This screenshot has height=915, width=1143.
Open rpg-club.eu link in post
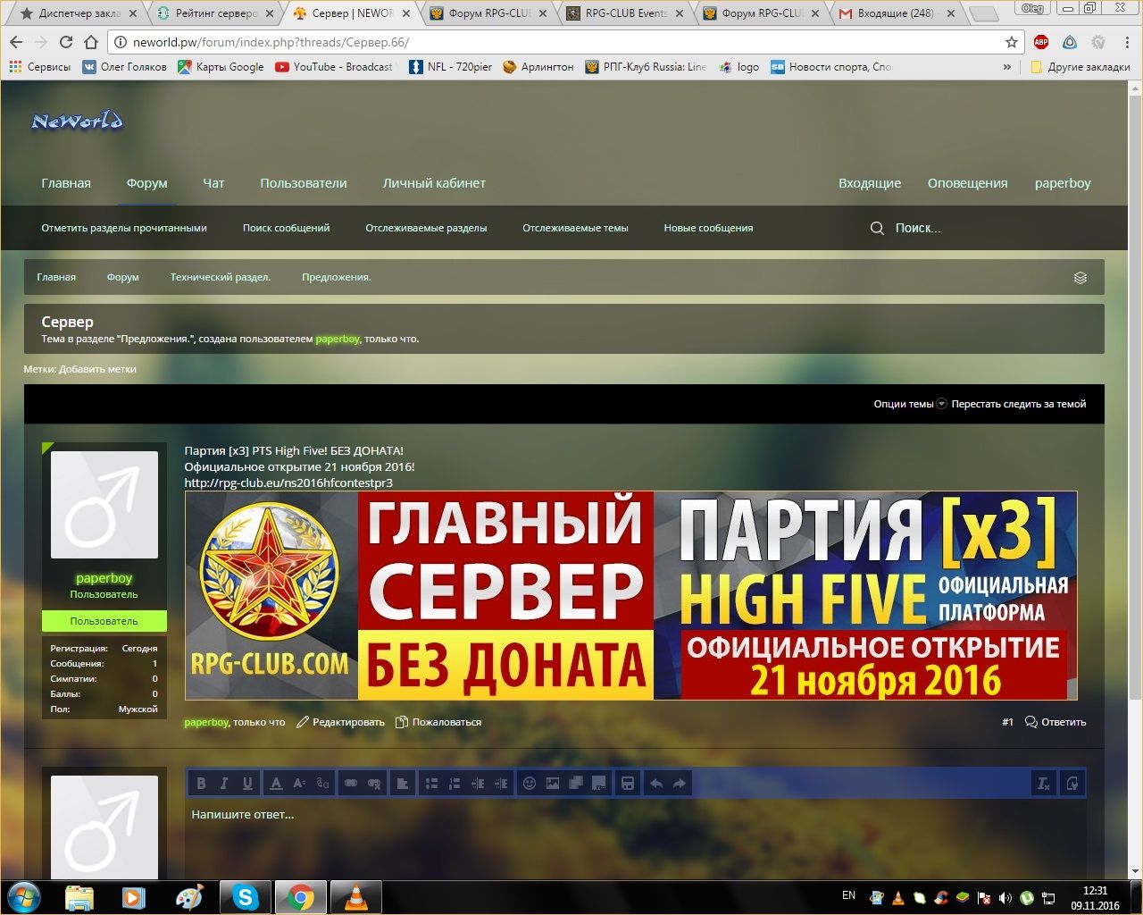[288, 483]
